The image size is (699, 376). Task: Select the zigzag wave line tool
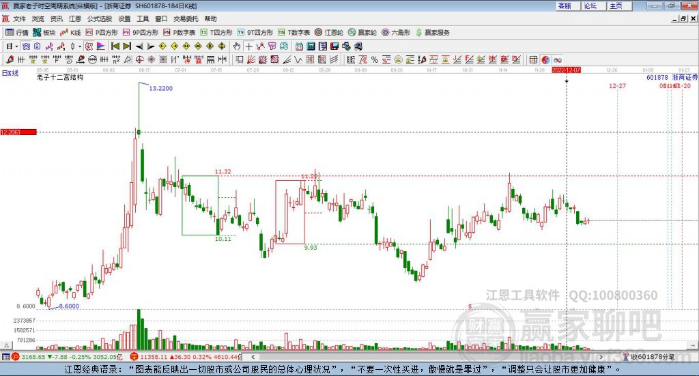tap(298, 59)
